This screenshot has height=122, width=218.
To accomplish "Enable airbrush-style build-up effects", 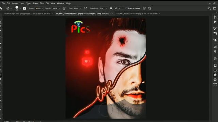I will click(x=85, y=8).
